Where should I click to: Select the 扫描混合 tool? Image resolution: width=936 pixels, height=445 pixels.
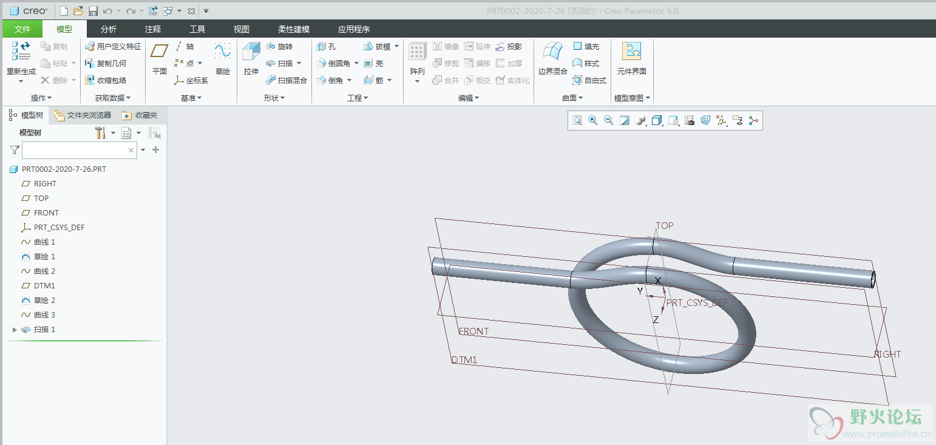click(287, 80)
